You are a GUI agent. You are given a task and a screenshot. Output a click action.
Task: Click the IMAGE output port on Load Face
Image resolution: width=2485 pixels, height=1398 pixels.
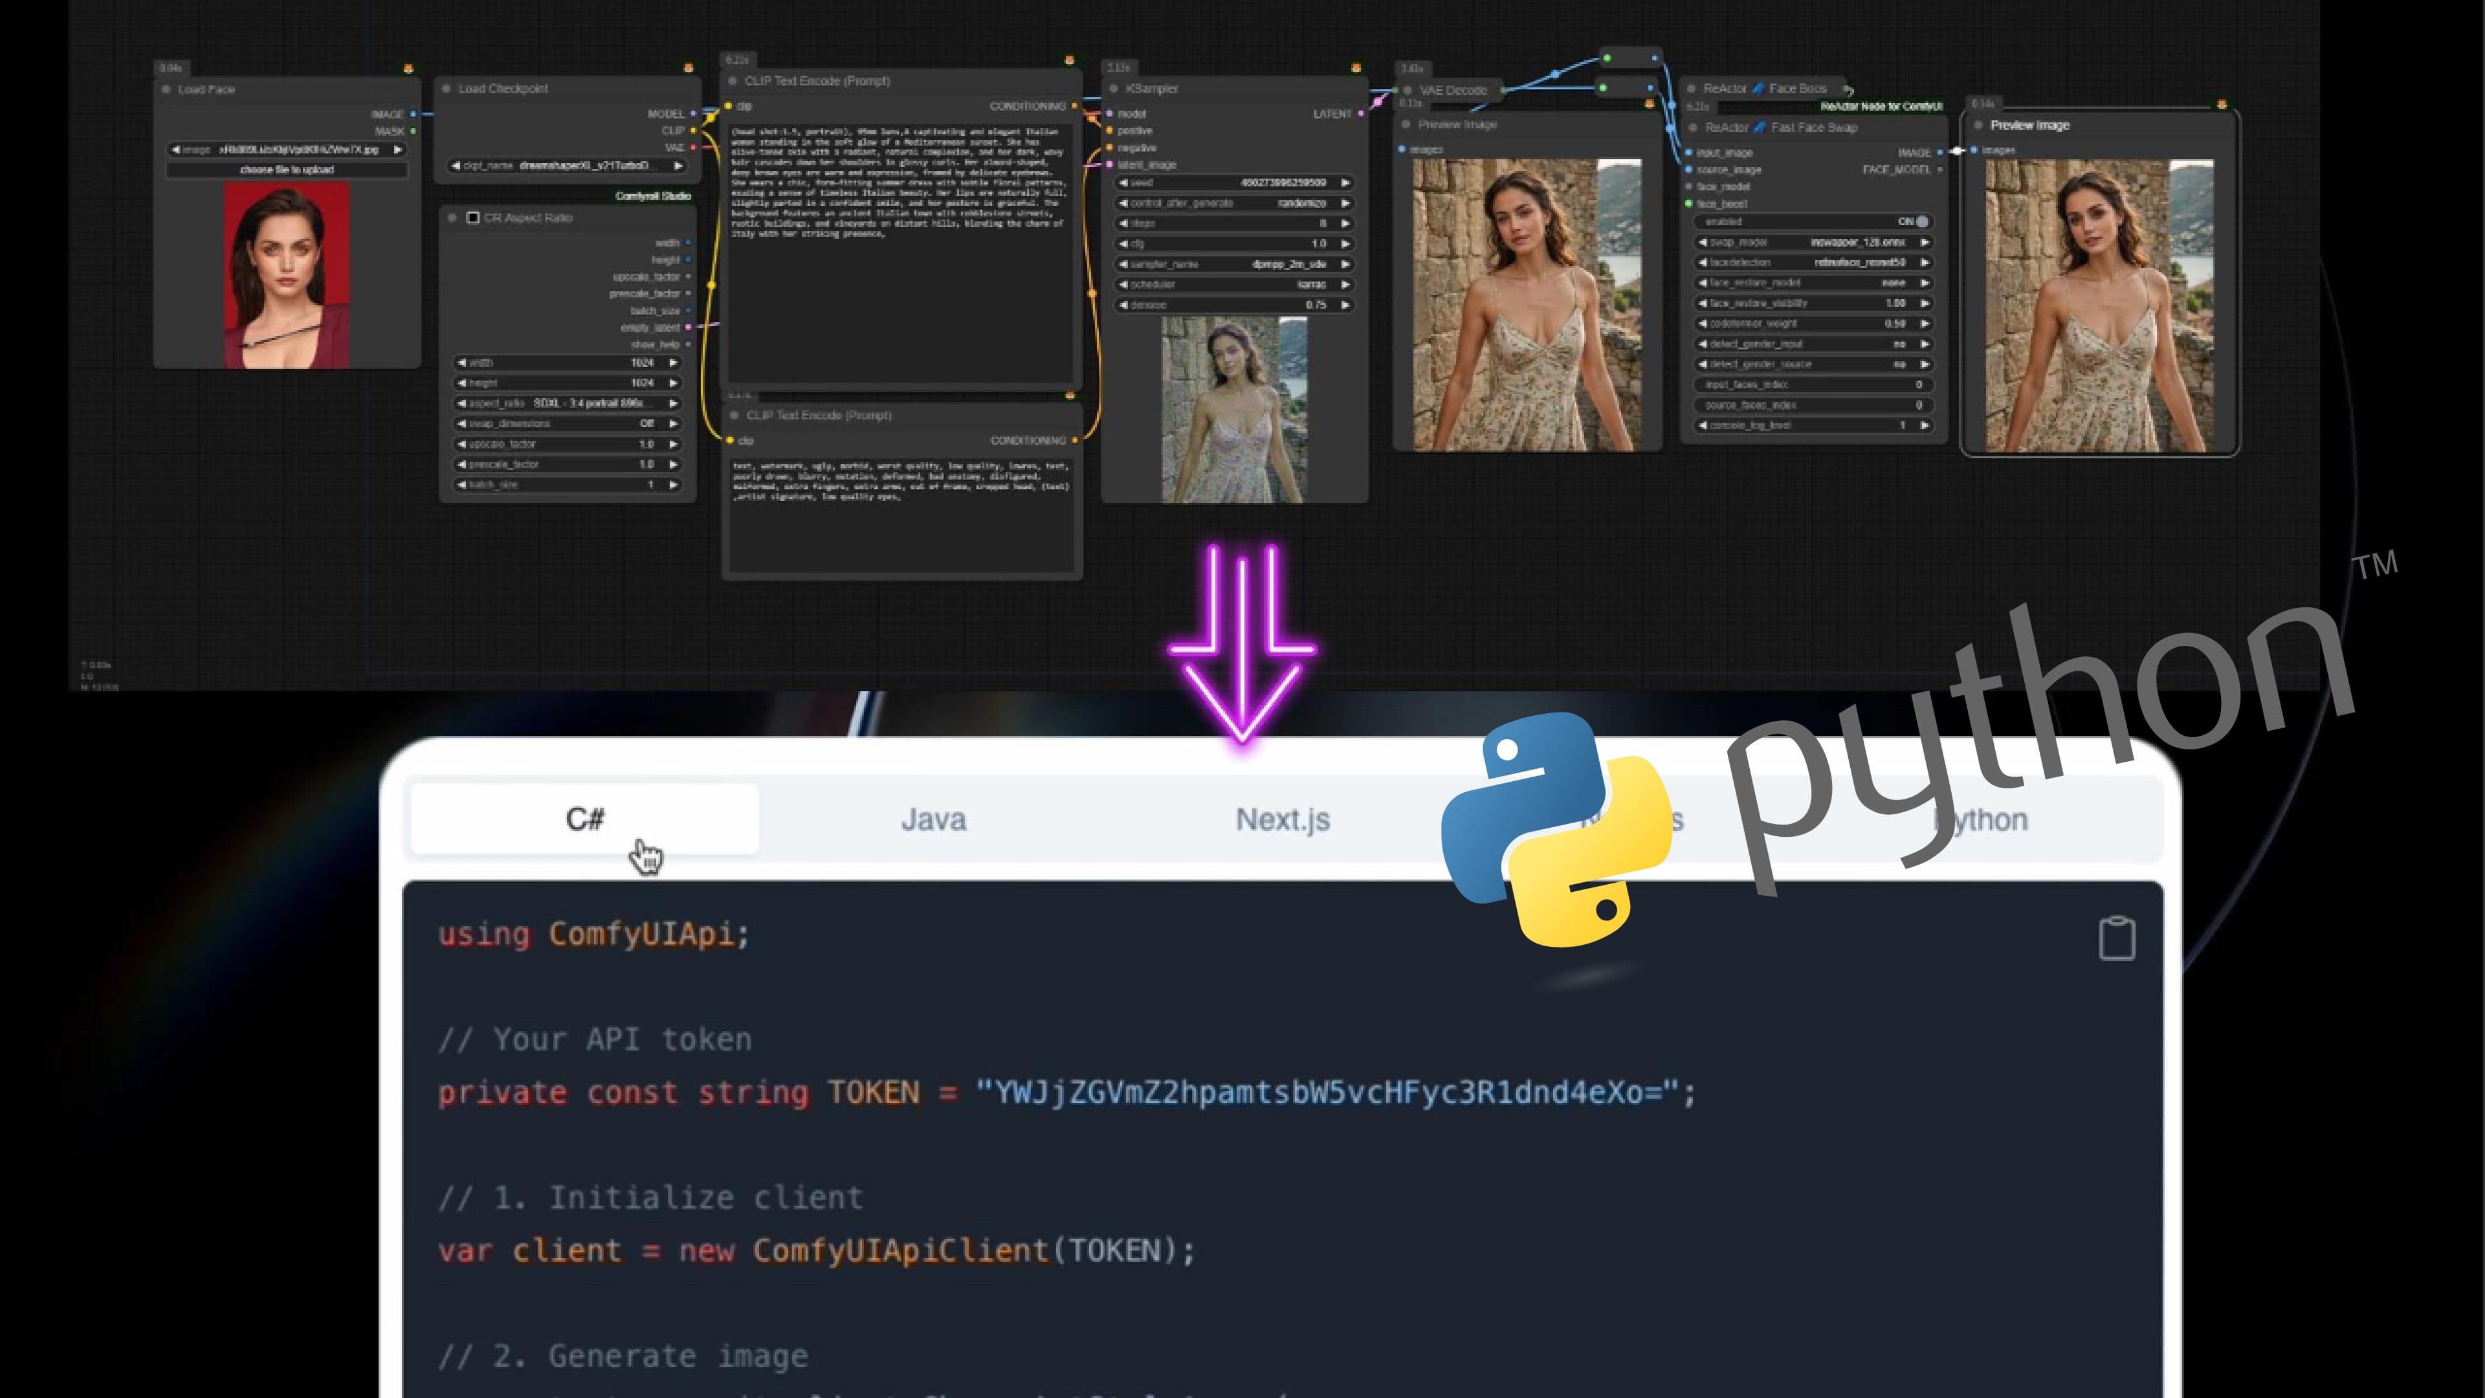pos(413,114)
